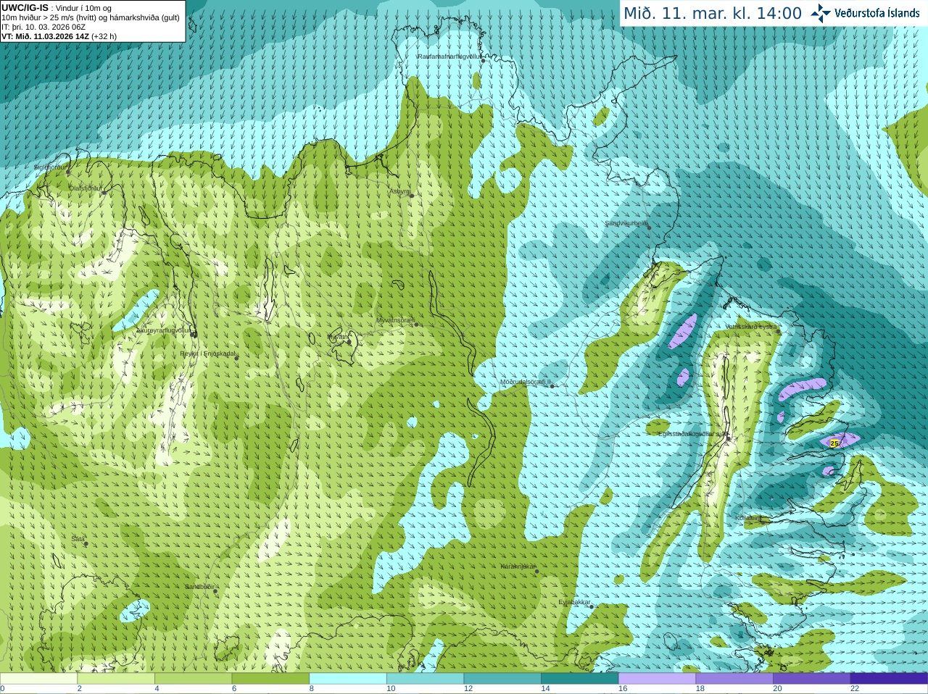Screen dimensions: 928x694
Task: Select the Ólafsfjörður station label
Action: click(86, 188)
